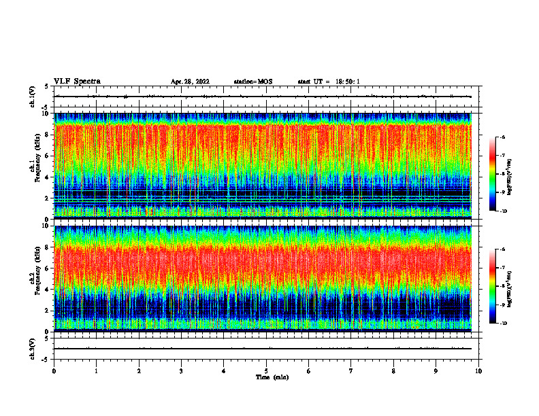Click the "ch.1(V)" waveform axis label
The image size is (539, 416).
33,97
